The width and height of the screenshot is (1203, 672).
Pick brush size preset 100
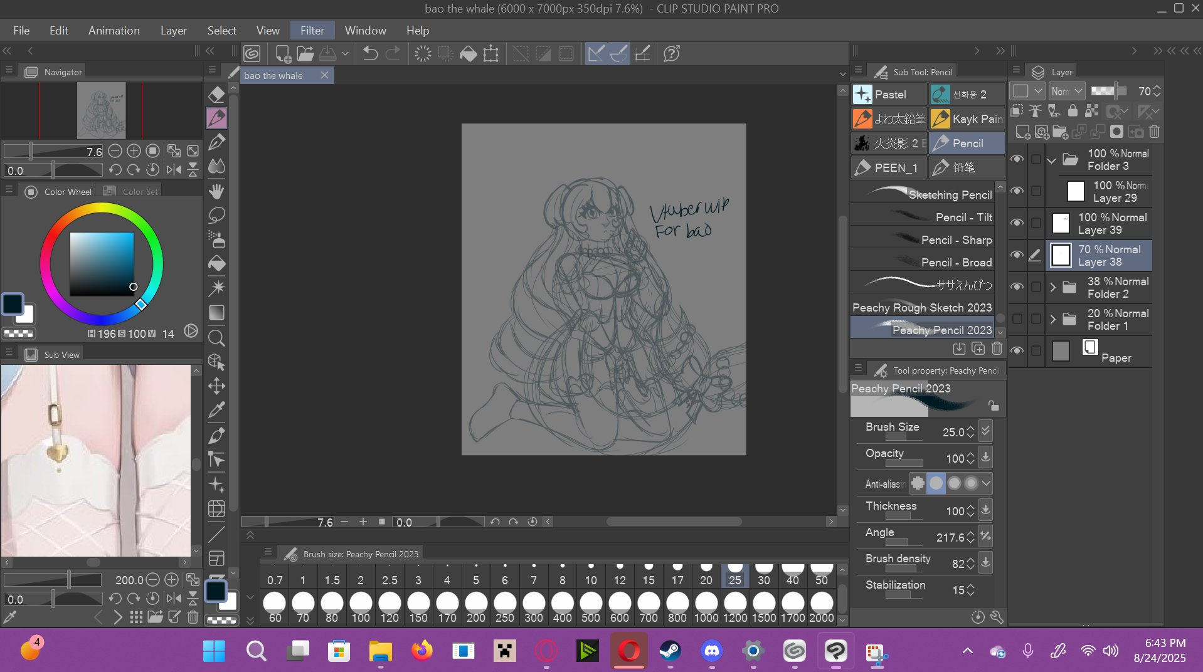(361, 605)
